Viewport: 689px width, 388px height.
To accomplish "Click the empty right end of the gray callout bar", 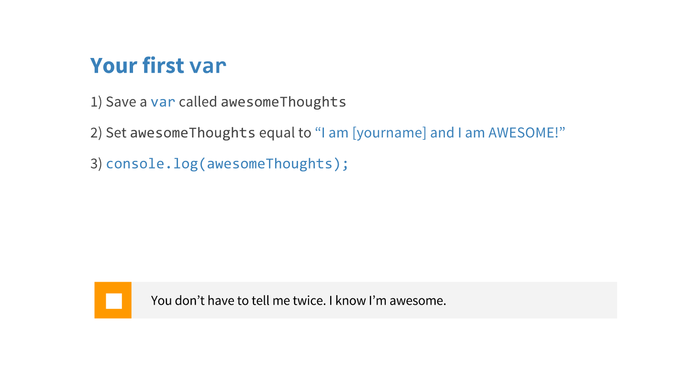I will [x=565, y=300].
